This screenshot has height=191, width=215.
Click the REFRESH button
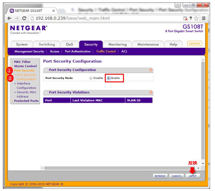160,176
